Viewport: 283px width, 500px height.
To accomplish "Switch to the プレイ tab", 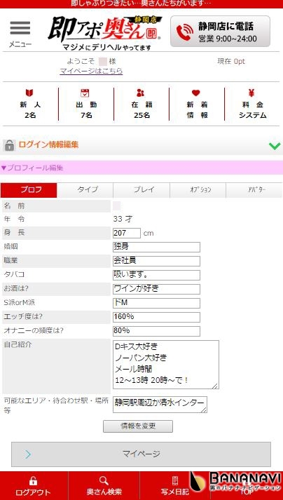I will 141,190.
